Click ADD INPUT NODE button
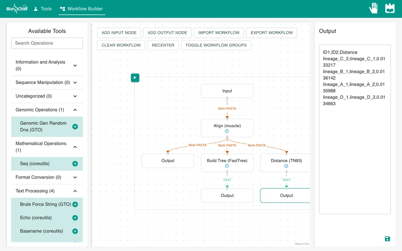 (119, 33)
